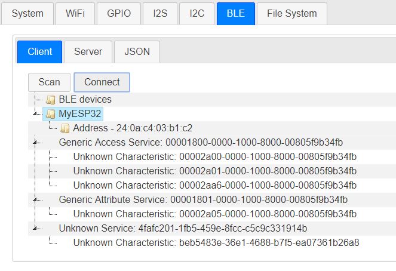
Task: Select characteristic 00002aa6 in the tree
Action: click(x=214, y=186)
